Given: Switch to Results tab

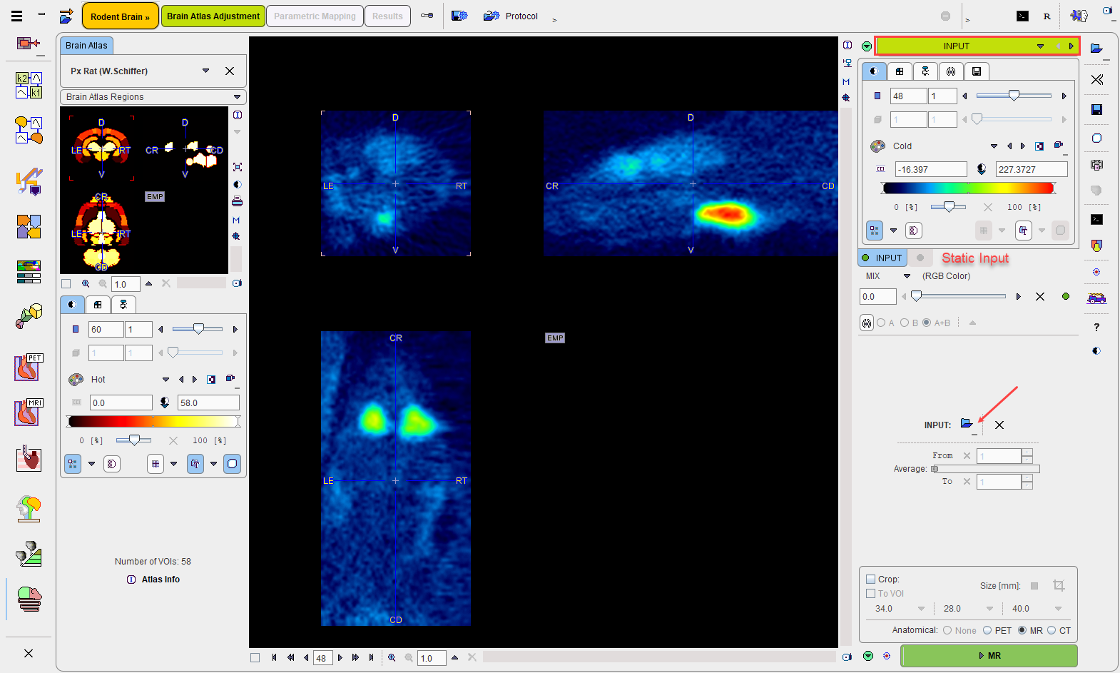Looking at the screenshot, I should [x=387, y=16].
